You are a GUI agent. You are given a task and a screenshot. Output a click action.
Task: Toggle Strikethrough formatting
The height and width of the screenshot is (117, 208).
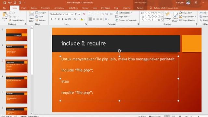click(66, 19)
